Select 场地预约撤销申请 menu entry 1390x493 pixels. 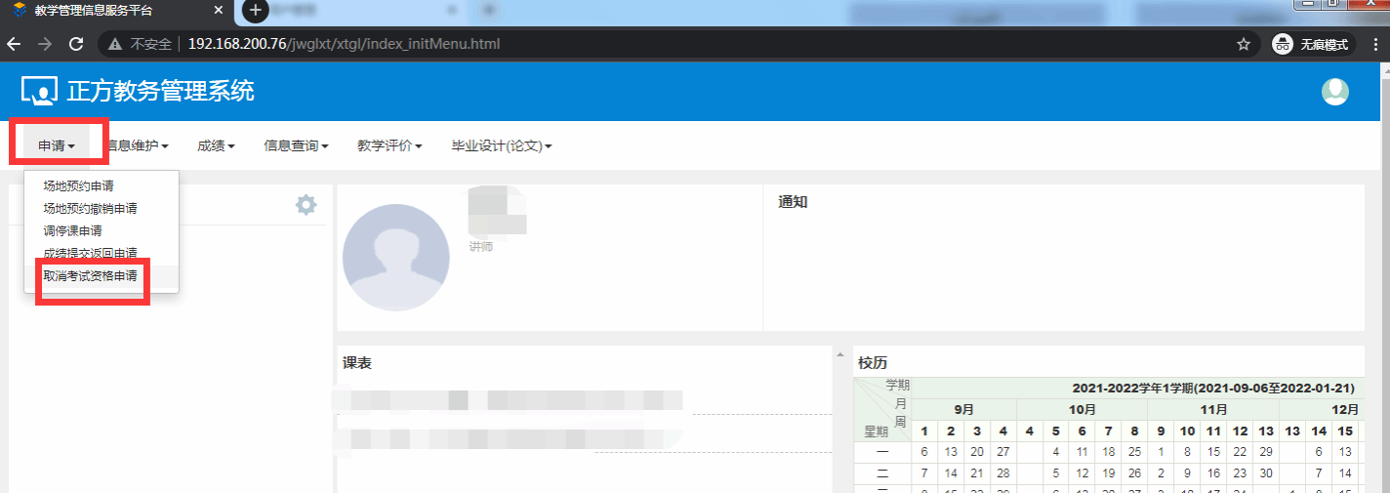point(90,208)
